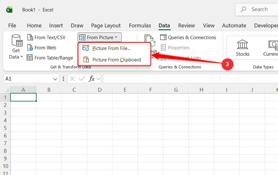The image size is (278, 175).
Task: Select row 2 header
Action: [5, 105]
